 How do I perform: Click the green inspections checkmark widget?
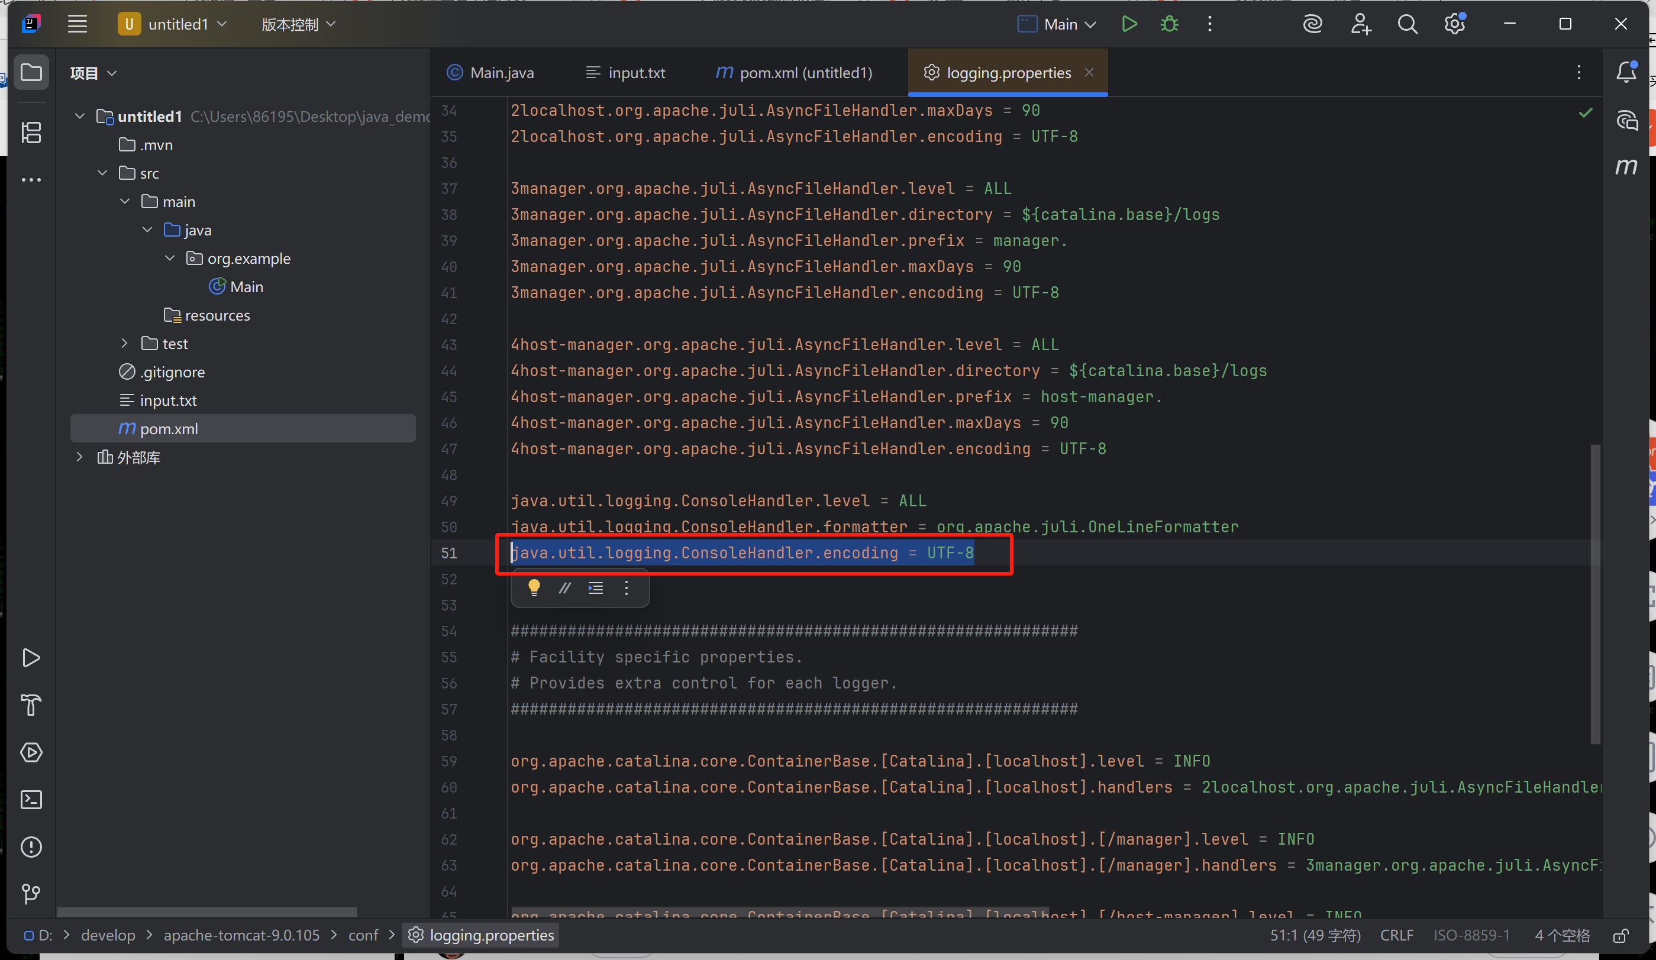pos(1586,112)
